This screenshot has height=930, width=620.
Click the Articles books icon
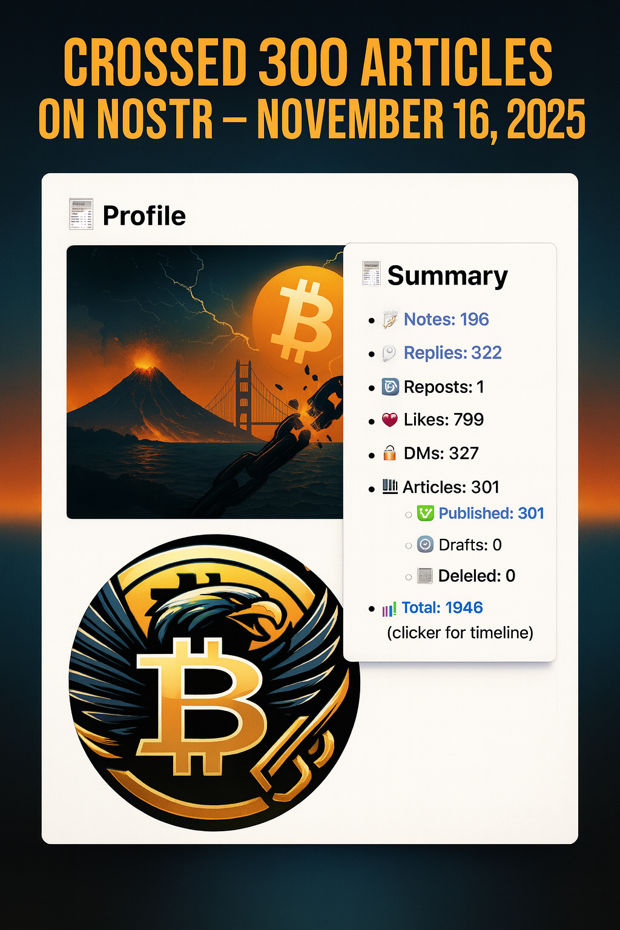click(x=390, y=486)
